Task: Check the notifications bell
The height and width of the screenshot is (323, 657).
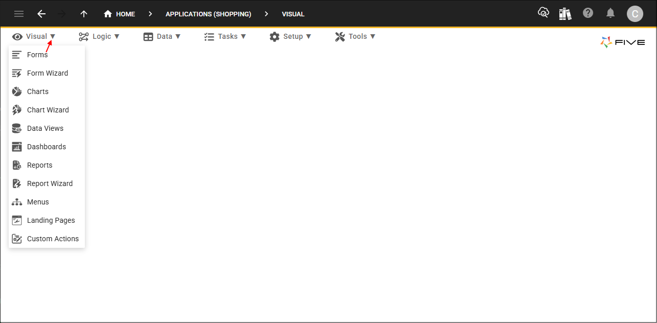Action: [x=610, y=13]
